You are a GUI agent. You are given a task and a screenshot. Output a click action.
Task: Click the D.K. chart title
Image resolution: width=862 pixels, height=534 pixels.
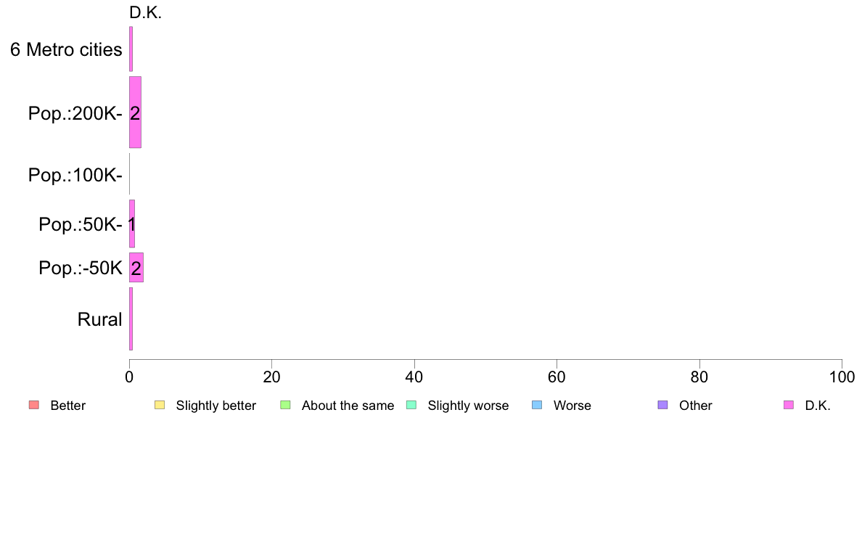click(146, 12)
